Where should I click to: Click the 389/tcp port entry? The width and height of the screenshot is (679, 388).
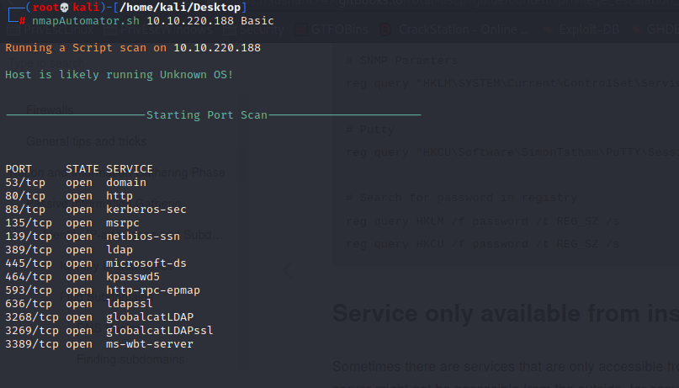(29, 250)
